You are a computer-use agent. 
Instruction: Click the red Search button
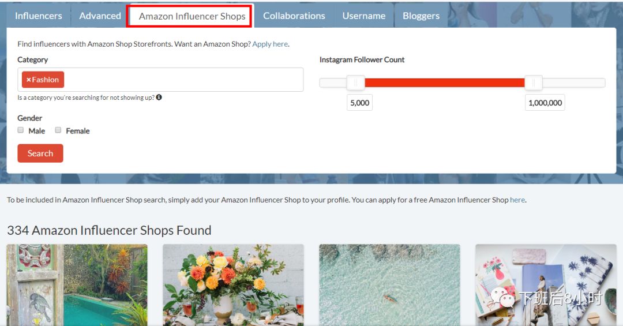tap(40, 153)
